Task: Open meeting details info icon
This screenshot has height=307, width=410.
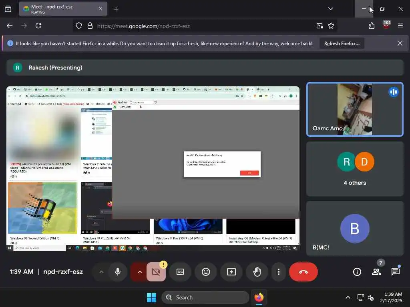Action: (357, 272)
